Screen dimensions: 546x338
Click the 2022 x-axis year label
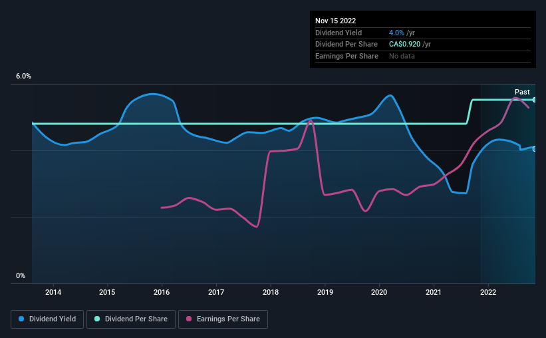coord(488,292)
